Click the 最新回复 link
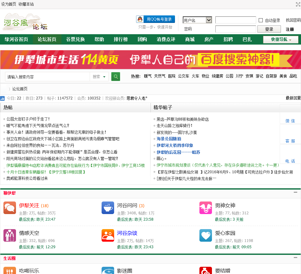The width and height of the screenshot is (301, 274). [293, 98]
